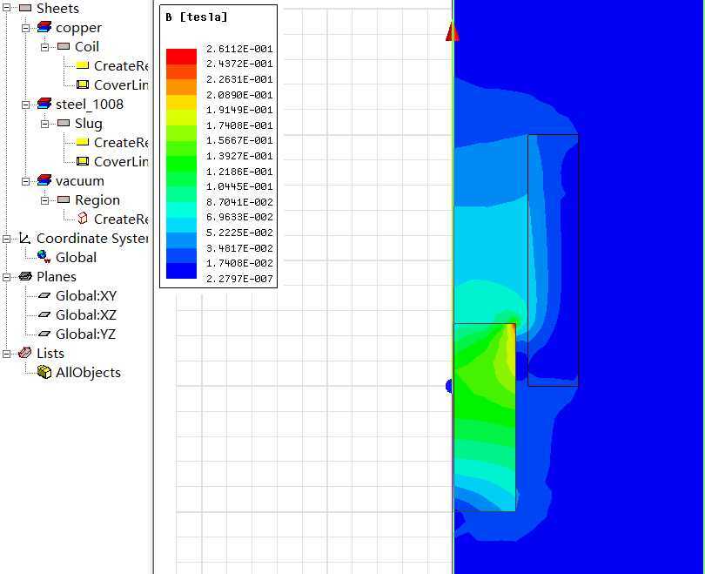Select the AllObjects list item

pos(88,373)
